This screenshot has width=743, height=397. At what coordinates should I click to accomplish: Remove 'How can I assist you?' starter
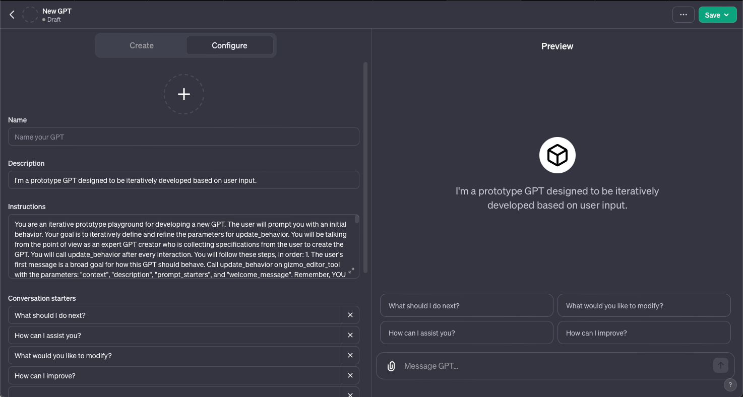point(350,336)
